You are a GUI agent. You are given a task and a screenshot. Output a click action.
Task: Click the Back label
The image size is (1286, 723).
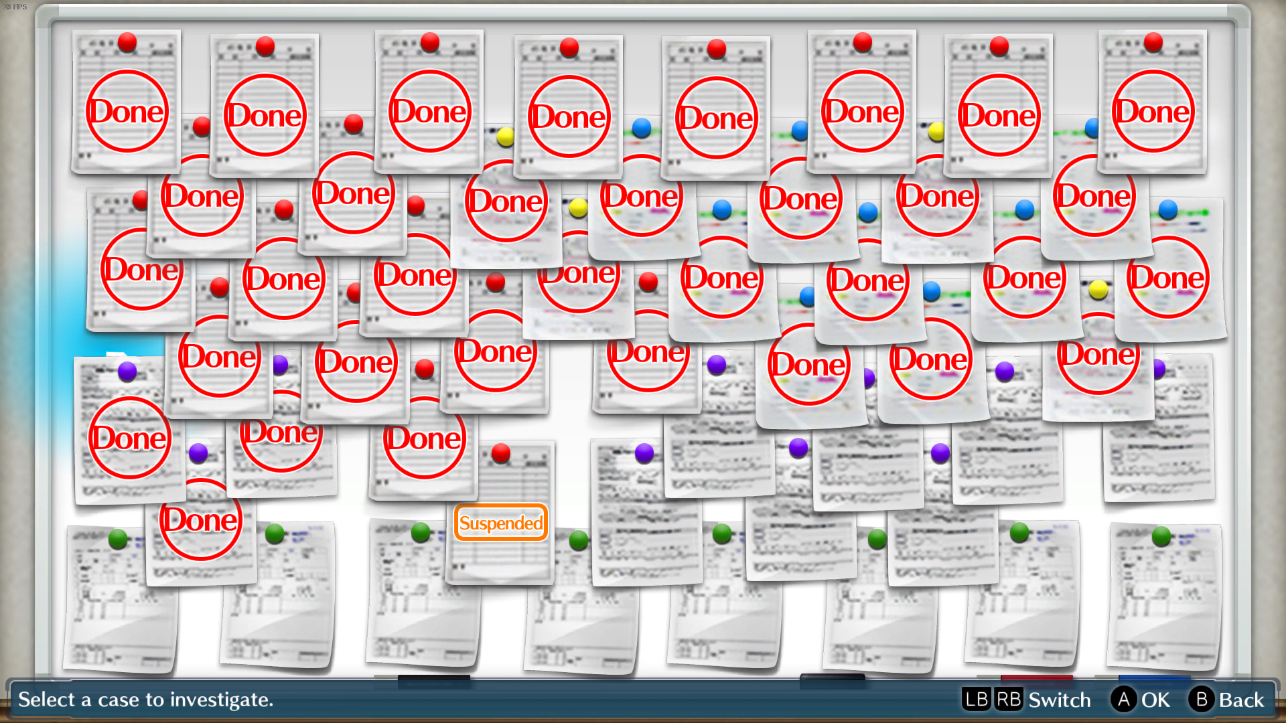click(1241, 700)
